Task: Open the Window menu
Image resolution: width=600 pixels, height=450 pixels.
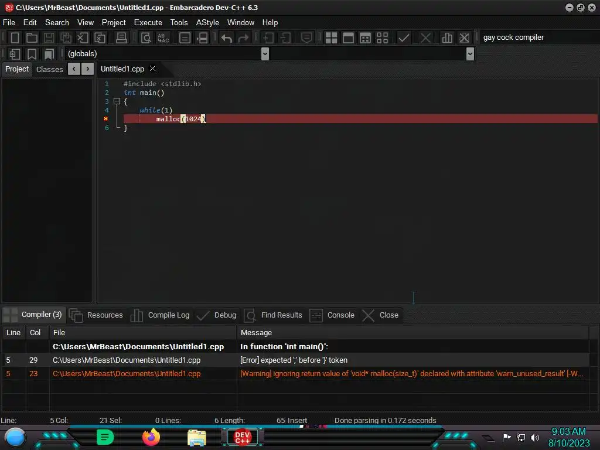Action: [241, 23]
